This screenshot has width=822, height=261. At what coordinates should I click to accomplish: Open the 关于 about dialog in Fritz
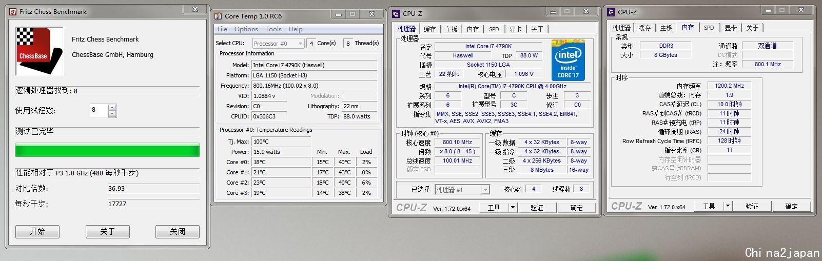pos(108,232)
